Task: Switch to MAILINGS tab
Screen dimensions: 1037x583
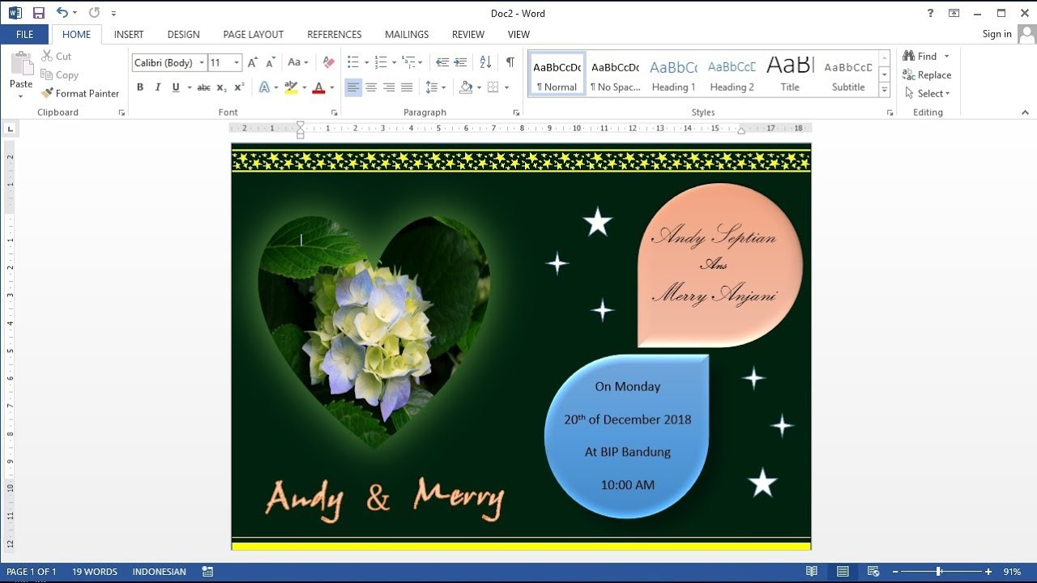Action: (x=407, y=34)
